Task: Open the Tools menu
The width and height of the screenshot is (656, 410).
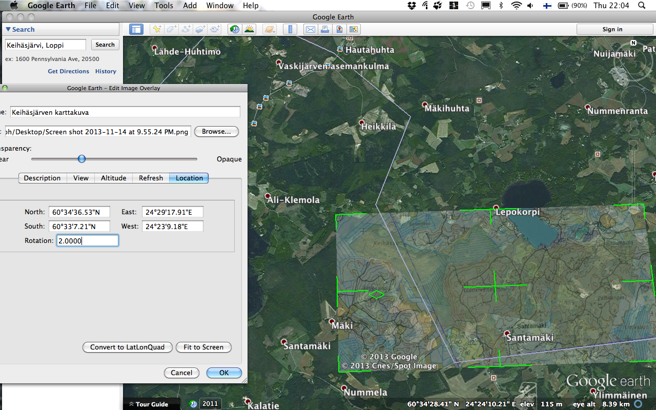Action: pyautogui.click(x=163, y=6)
